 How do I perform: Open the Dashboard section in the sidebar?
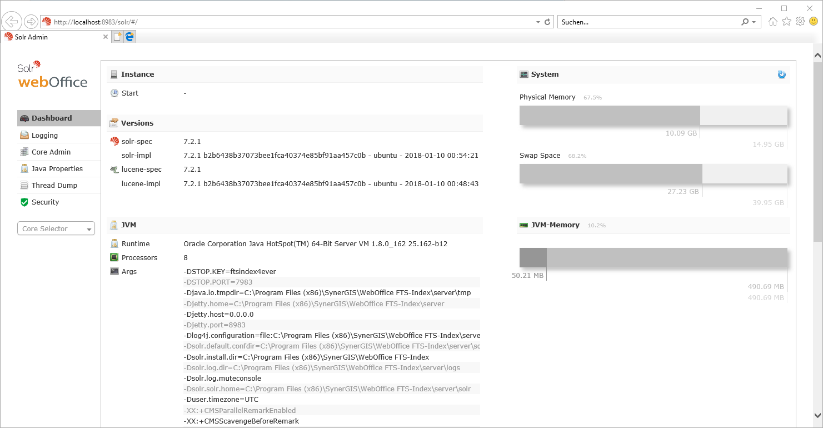point(53,118)
